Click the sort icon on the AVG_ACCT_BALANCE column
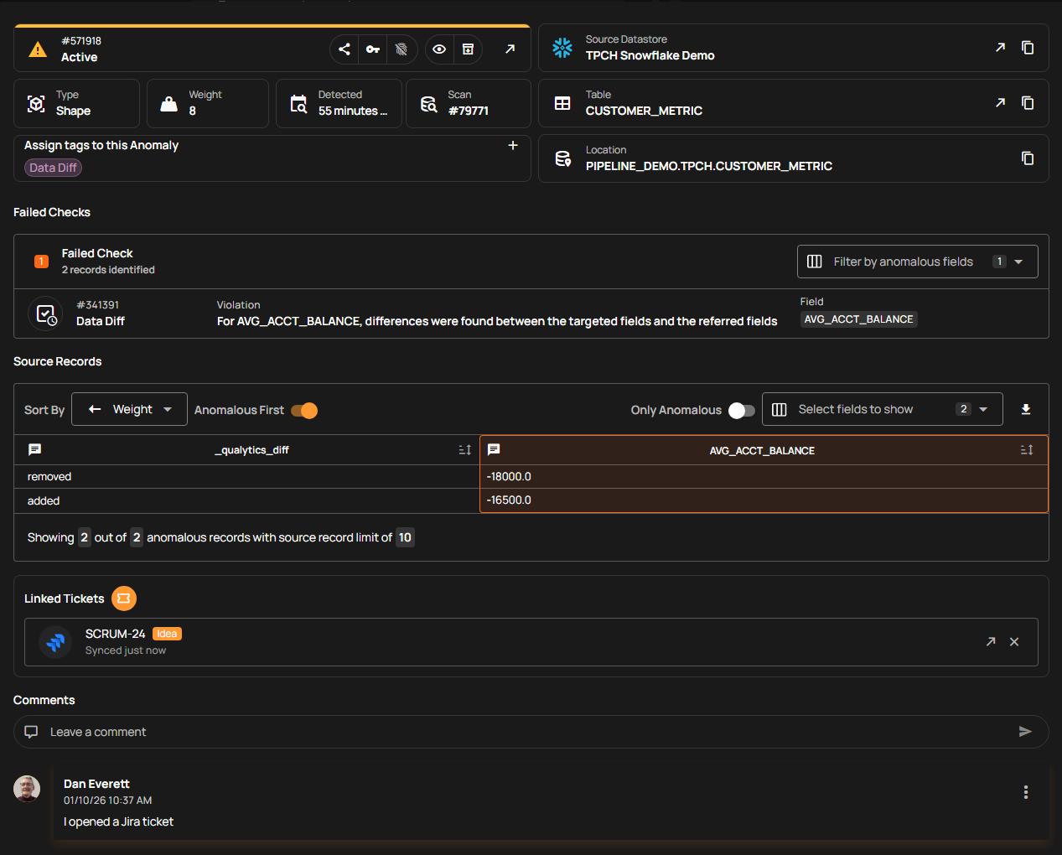This screenshot has height=855, width=1062. point(1026,450)
